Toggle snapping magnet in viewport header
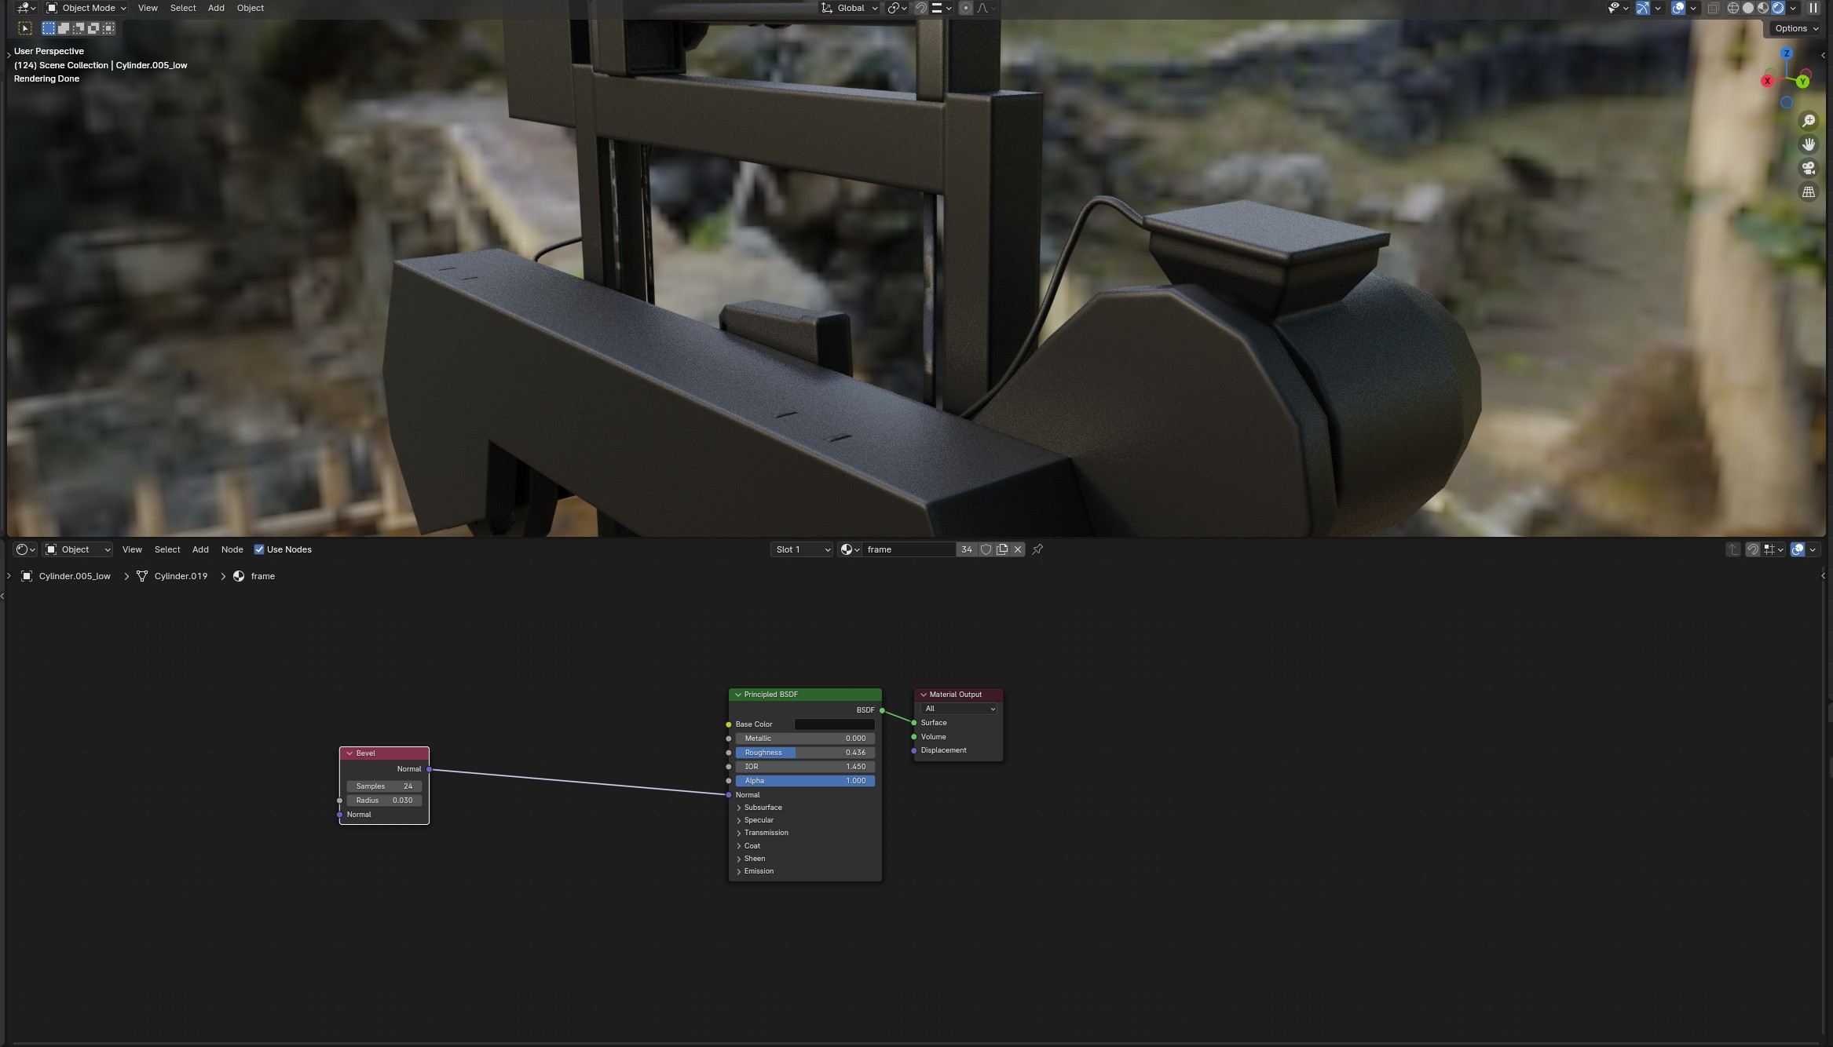 pyautogui.click(x=921, y=8)
